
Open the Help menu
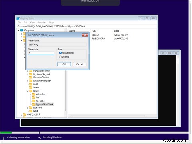[51, 22]
